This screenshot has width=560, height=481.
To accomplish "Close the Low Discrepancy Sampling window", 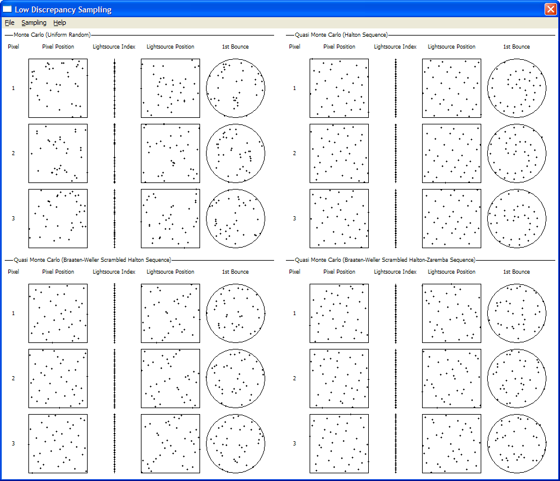I will click(551, 9).
